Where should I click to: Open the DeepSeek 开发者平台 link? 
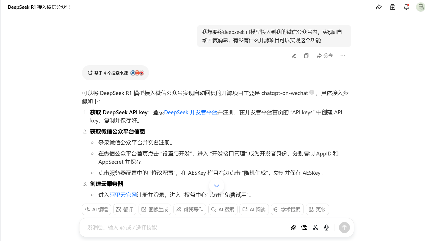(191, 112)
